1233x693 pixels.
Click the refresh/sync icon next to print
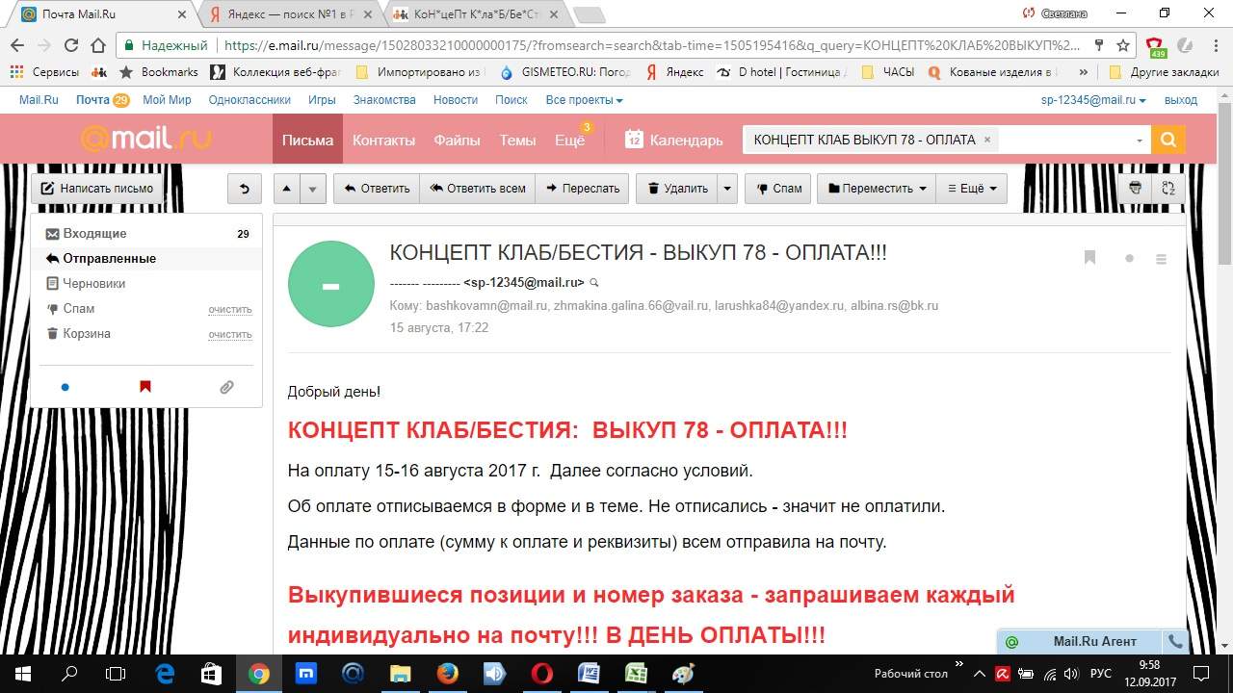click(x=1168, y=189)
